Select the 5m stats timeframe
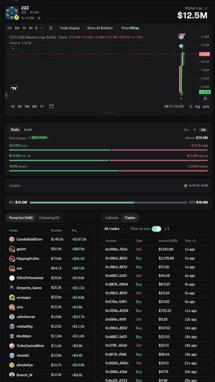 click(186, 130)
